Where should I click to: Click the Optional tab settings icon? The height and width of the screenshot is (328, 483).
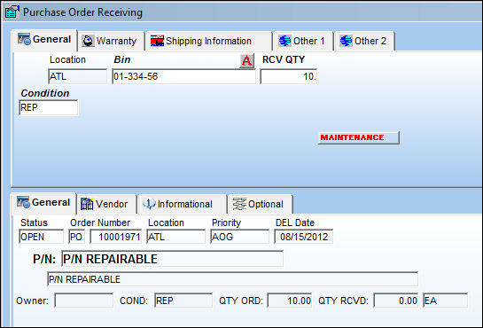pyautogui.click(x=239, y=204)
